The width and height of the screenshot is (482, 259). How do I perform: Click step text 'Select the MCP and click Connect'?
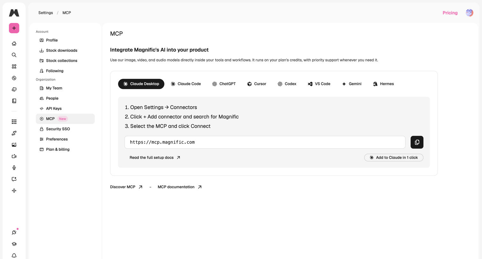click(x=170, y=126)
